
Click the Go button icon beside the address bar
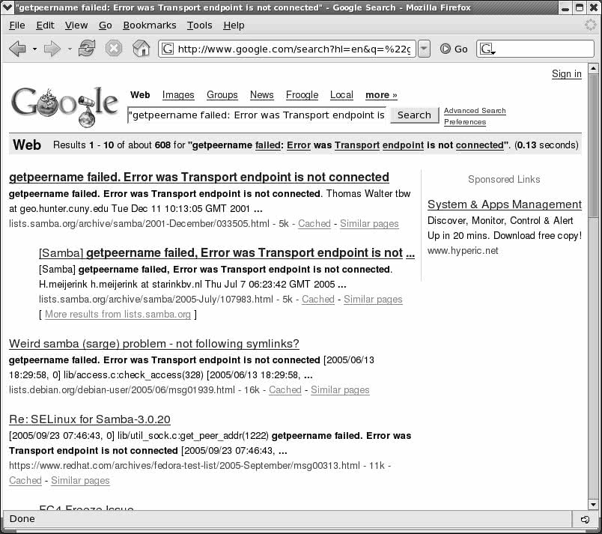(446, 49)
